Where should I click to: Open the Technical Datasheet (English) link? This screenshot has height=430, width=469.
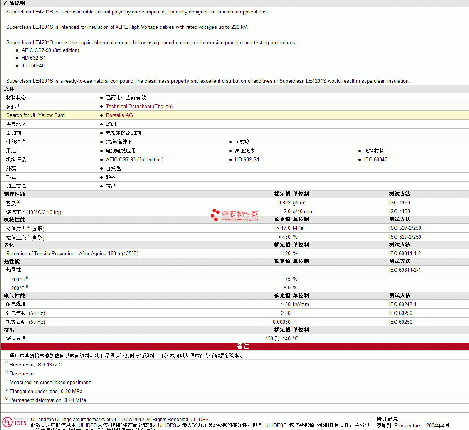pos(139,107)
